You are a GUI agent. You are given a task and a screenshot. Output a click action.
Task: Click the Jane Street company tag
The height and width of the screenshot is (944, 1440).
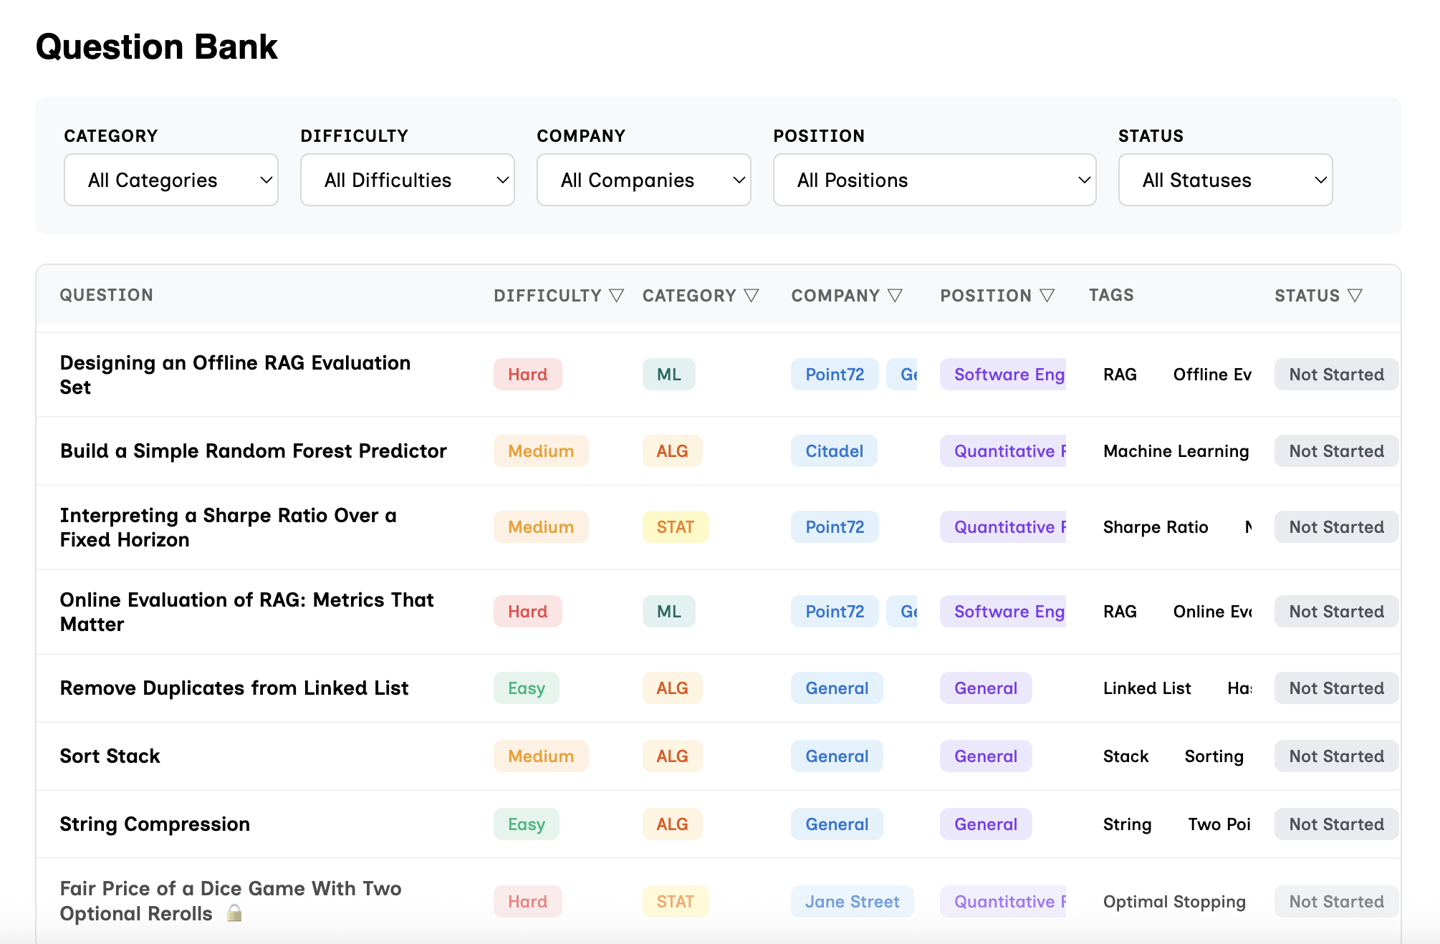pos(852,902)
